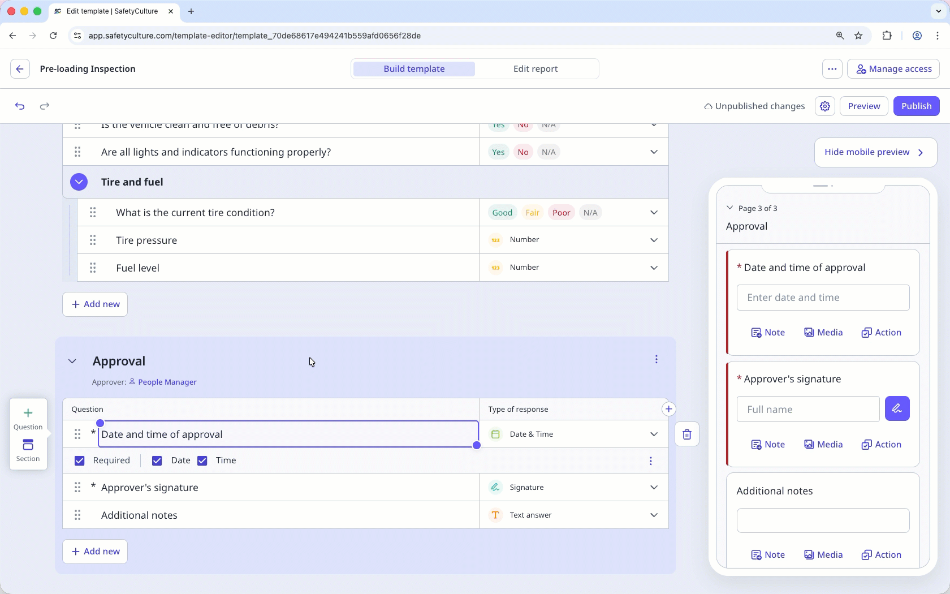Open response dropdown for tire condition question
Screen dimensions: 950x594
[x=654, y=213]
